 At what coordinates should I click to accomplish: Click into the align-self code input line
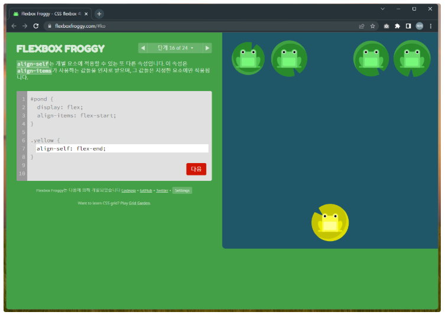click(x=122, y=148)
